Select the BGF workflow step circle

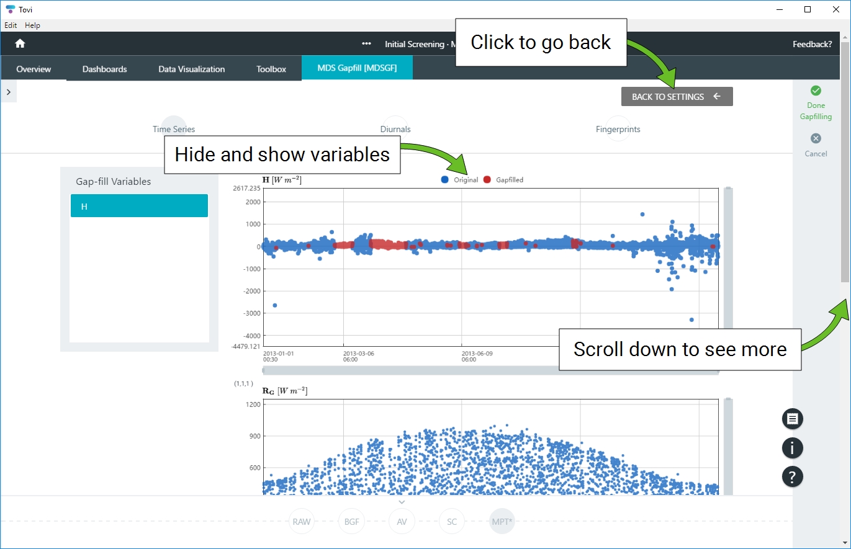(x=352, y=522)
